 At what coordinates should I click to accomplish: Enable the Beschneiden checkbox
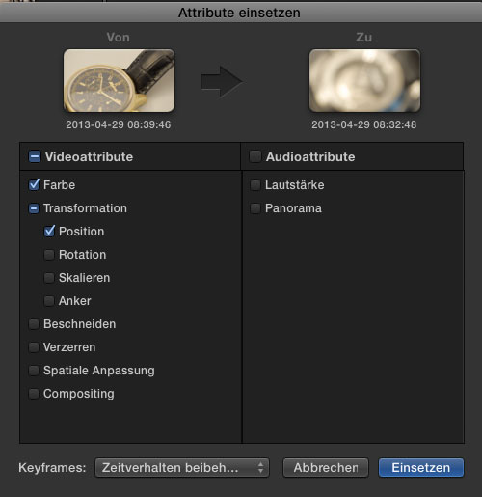click(x=34, y=324)
